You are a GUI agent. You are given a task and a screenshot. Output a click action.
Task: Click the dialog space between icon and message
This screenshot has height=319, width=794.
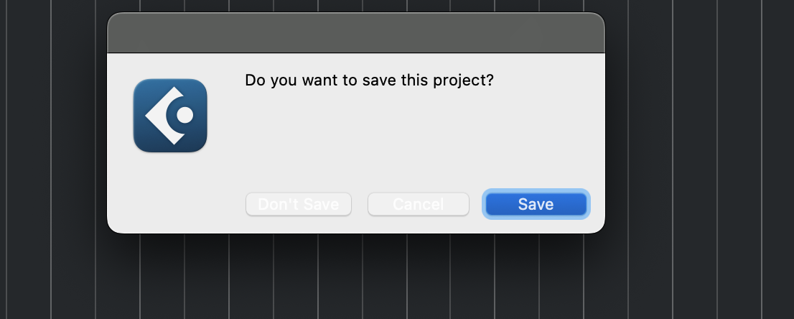tap(226, 115)
